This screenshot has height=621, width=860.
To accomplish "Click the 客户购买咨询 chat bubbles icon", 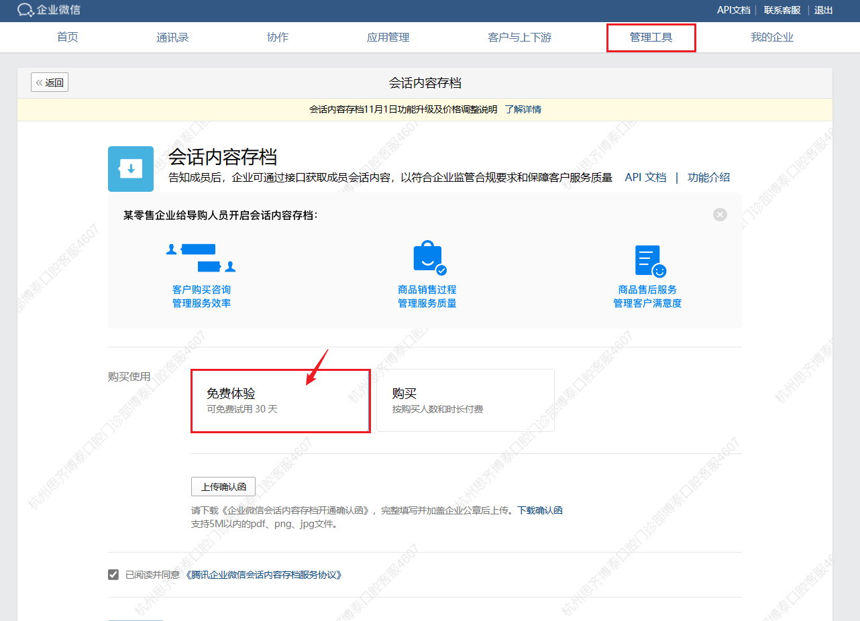I will [x=201, y=258].
